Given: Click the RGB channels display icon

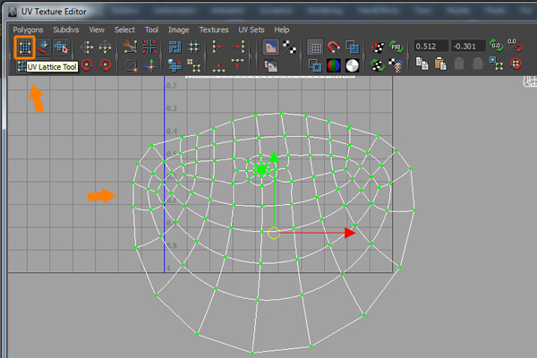Looking at the screenshot, I should [334, 64].
